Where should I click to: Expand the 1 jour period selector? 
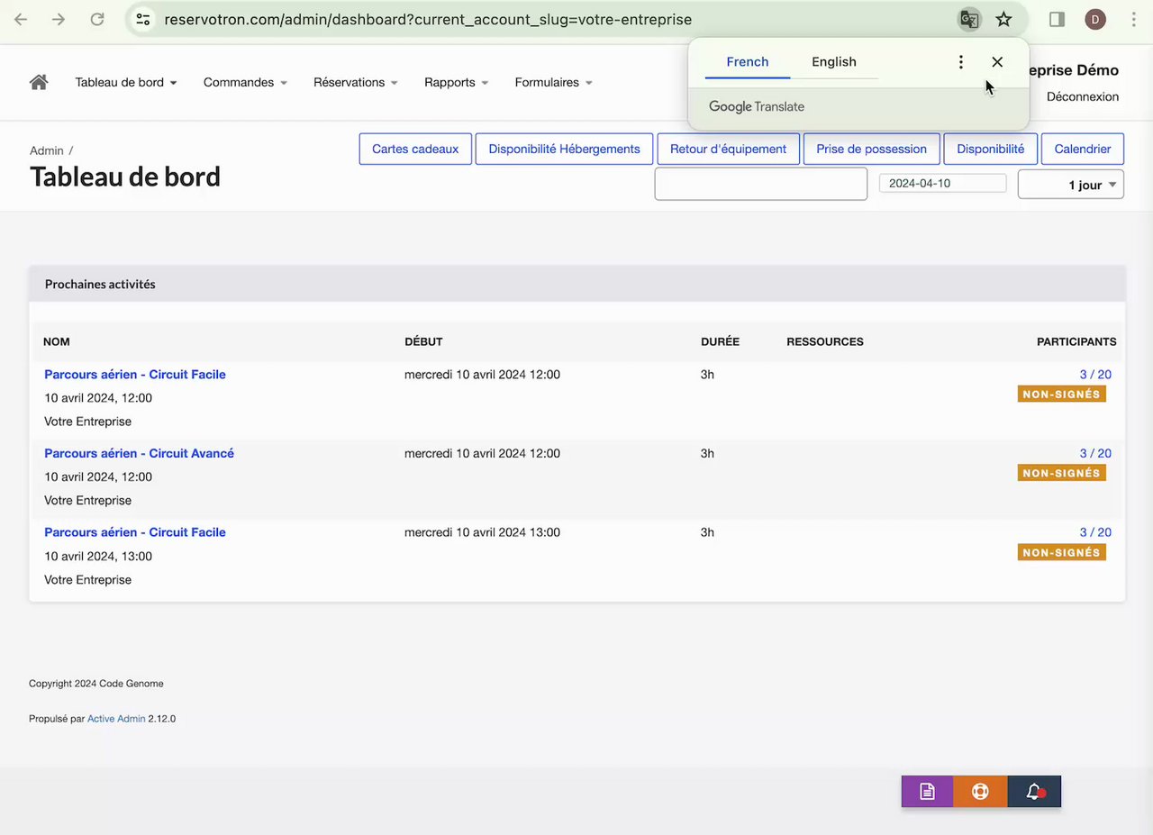(1070, 185)
